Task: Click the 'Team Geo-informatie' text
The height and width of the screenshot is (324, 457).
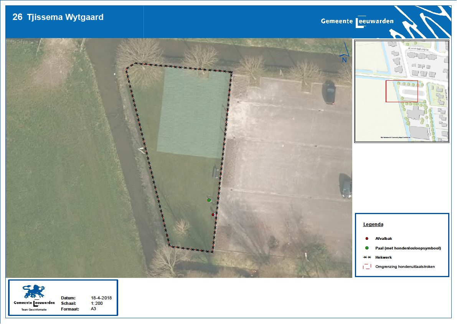Action: tap(34, 309)
